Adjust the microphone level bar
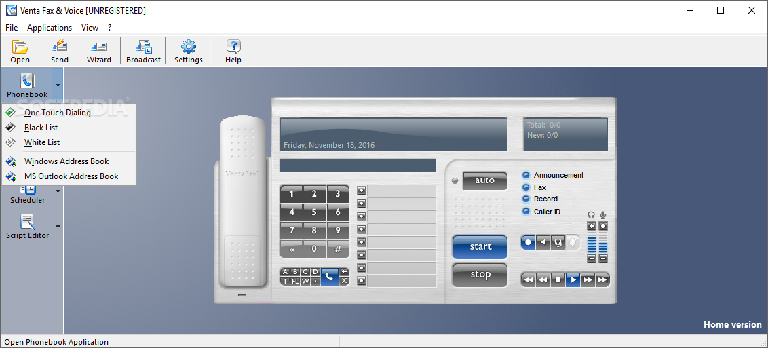Image resolution: width=768 pixels, height=348 pixels. (603, 241)
